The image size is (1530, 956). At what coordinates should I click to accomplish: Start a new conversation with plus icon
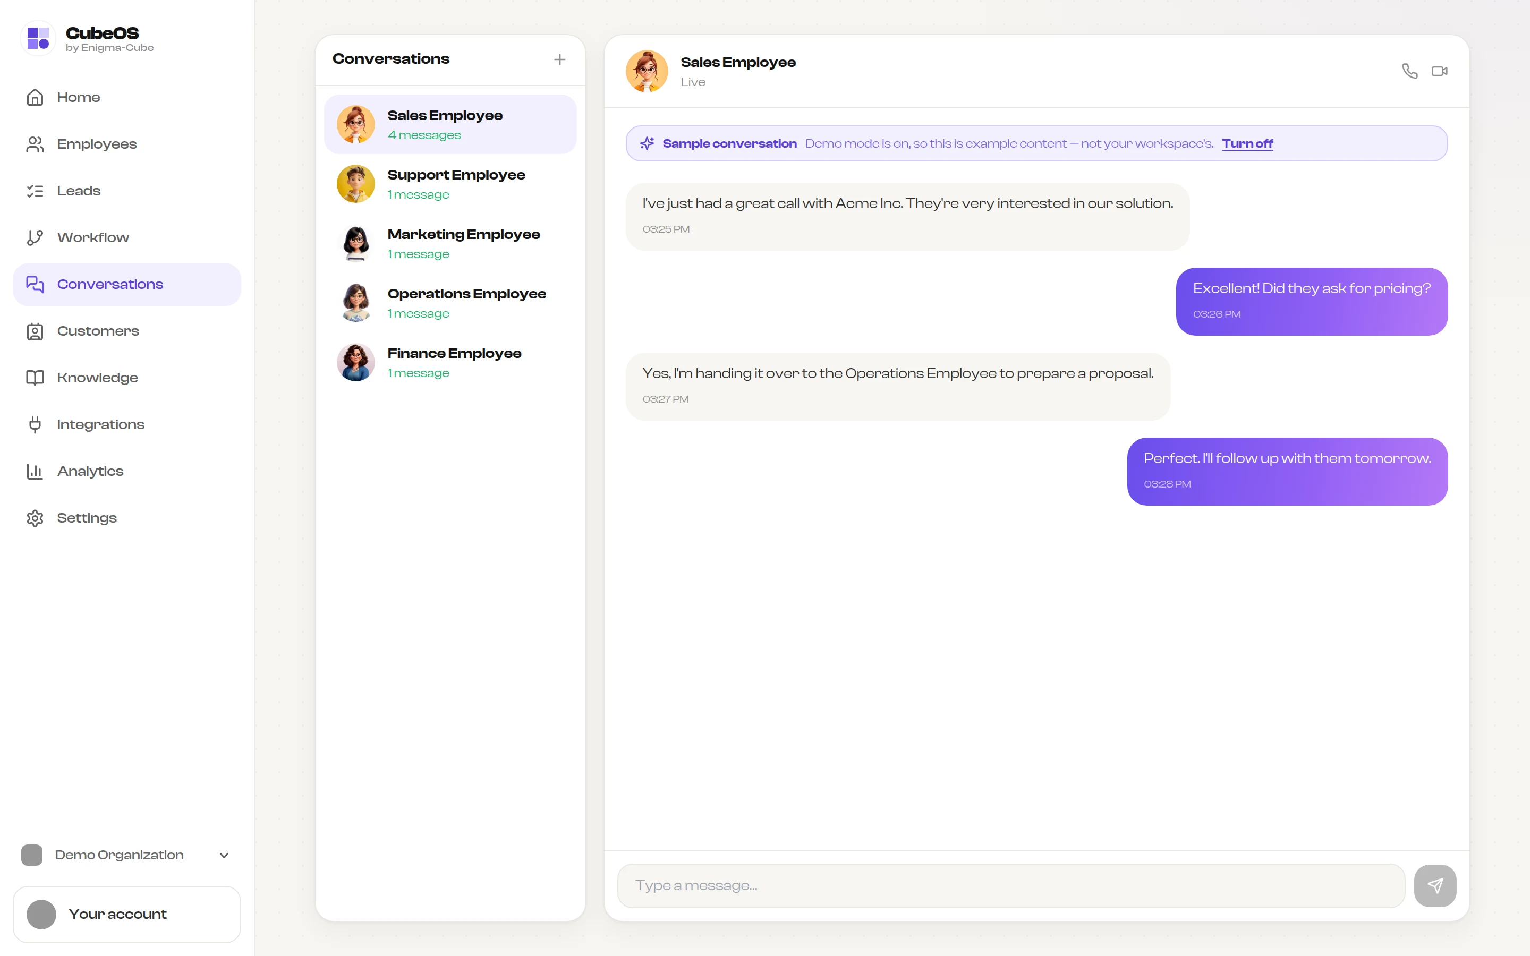coord(559,59)
